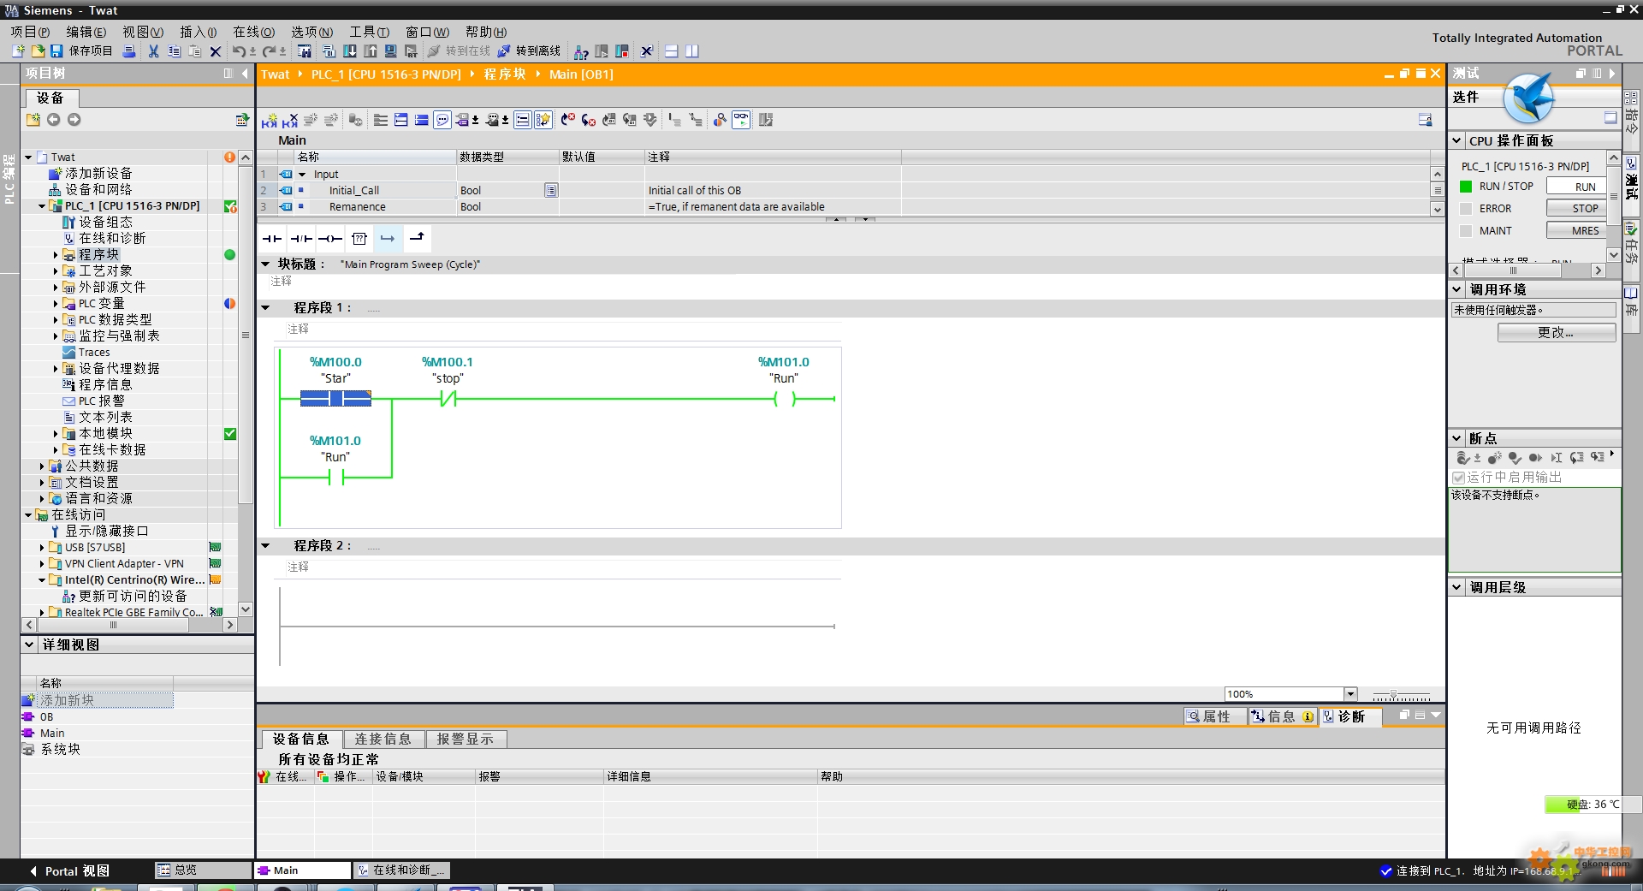The height and width of the screenshot is (891, 1643).
Task: Select the stop contact M100.1
Action: [448, 398]
